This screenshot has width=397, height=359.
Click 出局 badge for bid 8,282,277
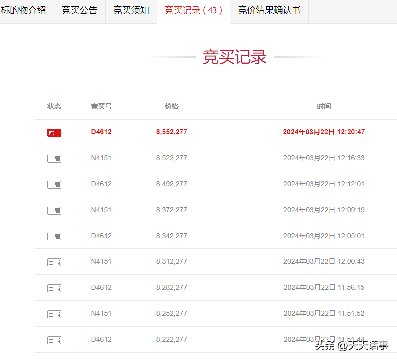tap(54, 288)
